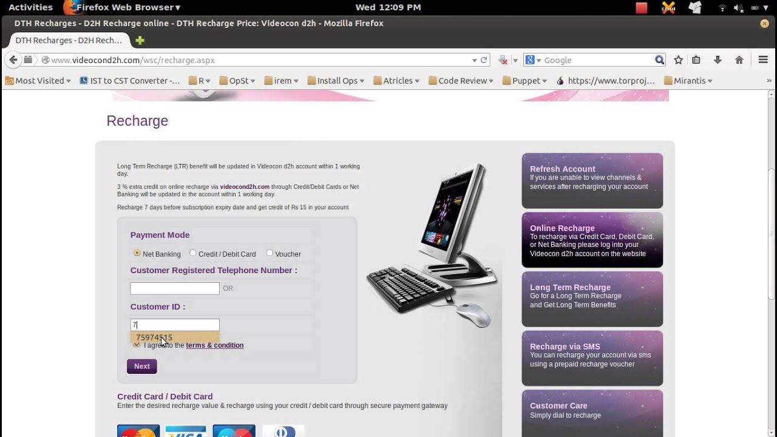Go back with the back arrow button
The width and height of the screenshot is (777, 437).
coord(12,60)
